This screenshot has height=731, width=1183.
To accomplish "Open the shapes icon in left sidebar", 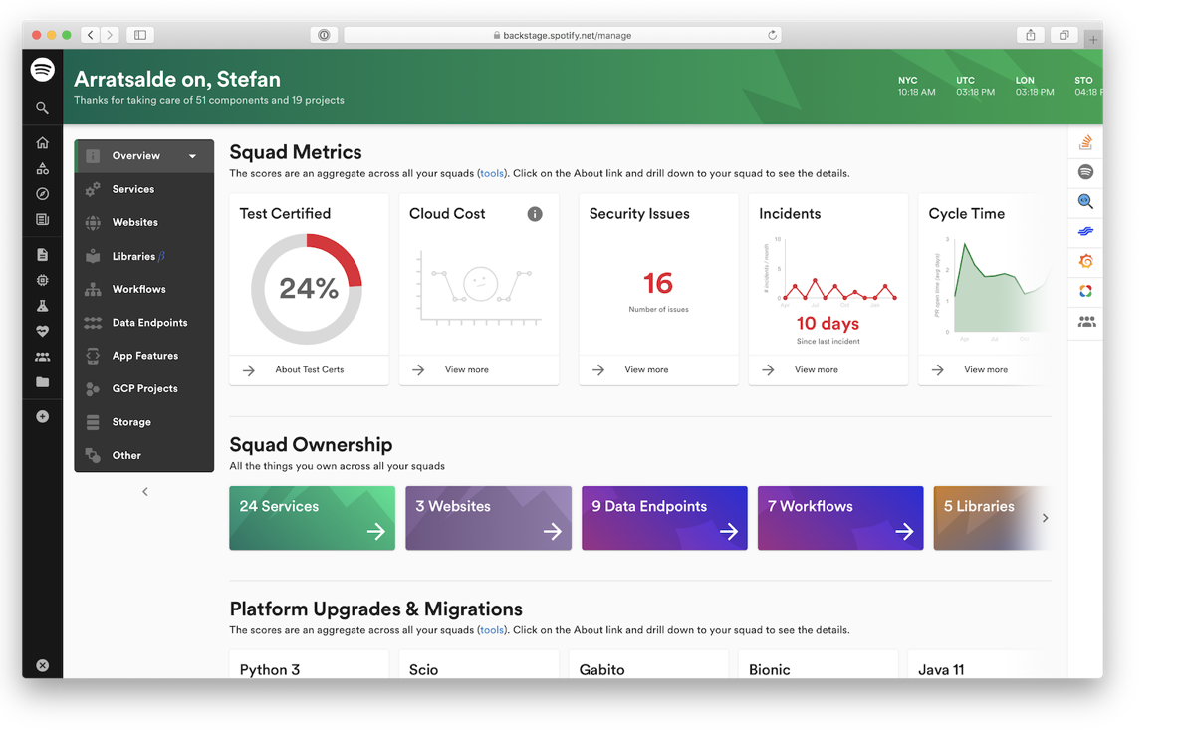I will tap(42, 168).
